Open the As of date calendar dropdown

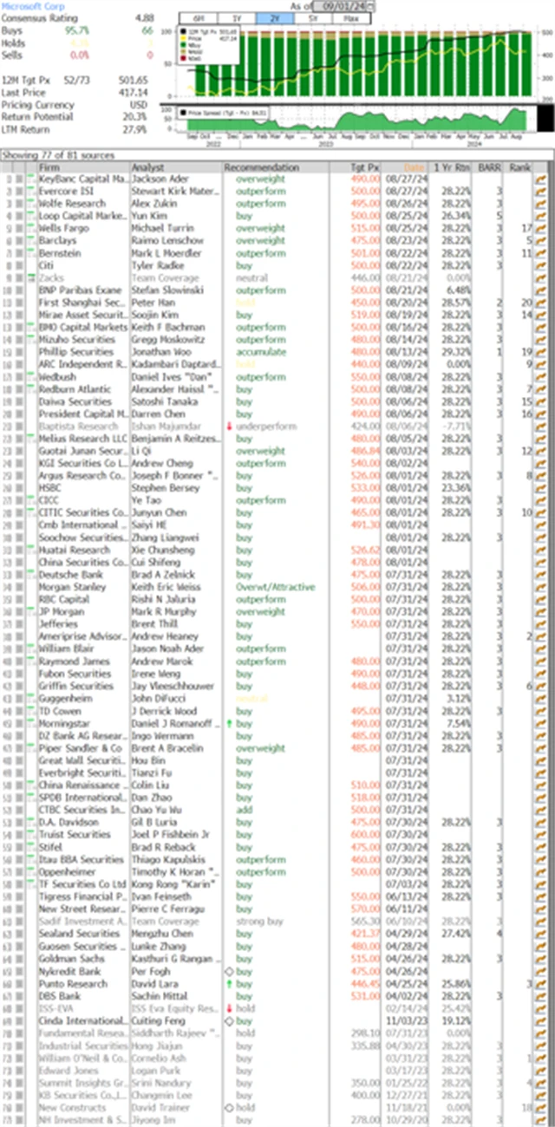(372, 5)
